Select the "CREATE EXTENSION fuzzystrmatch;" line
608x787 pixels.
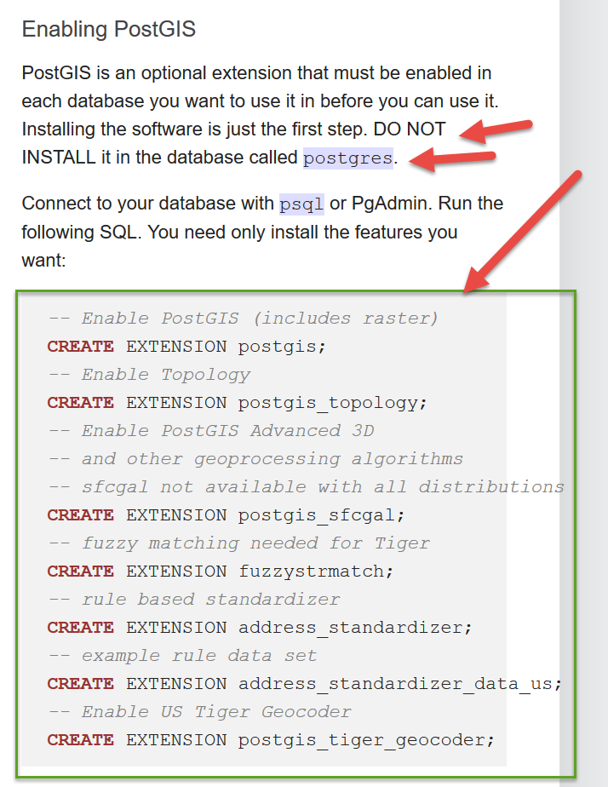pyautogui.click(x=221, y=572)
